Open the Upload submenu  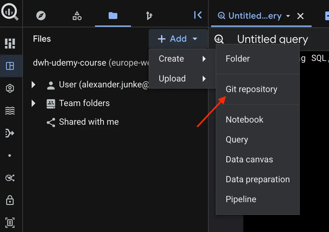pos(182,79)
